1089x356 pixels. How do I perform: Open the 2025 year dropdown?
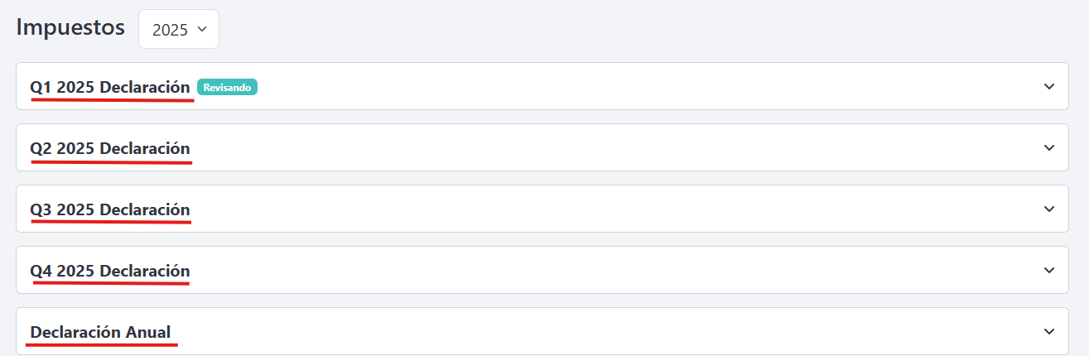point(178,29)
